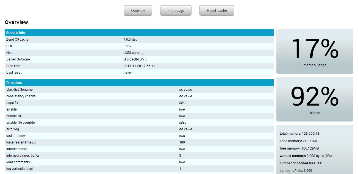Screen dimensions: 358x174
Task: Select true value for fast shutdown
Action: [182, 136]
